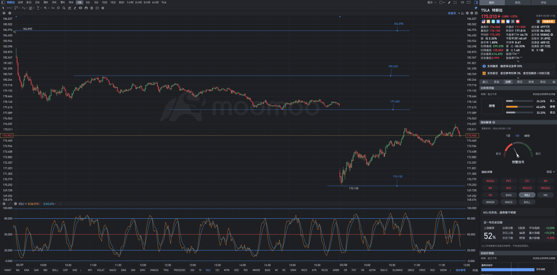Click the US flag market icon
This screenshot has width=557, height=275.
[483, 22]
